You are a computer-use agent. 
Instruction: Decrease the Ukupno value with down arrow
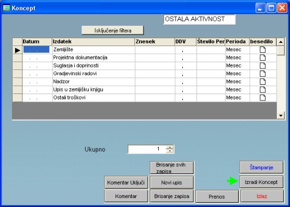pos(170,151)
